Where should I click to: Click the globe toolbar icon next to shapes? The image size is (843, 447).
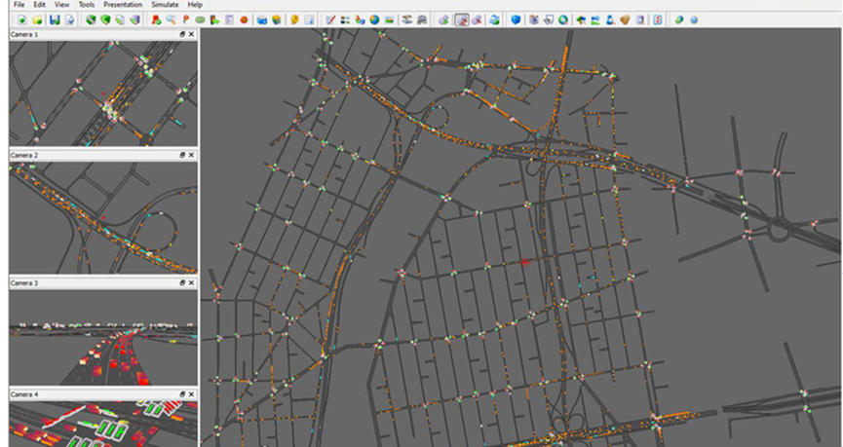tap(374, 19)
